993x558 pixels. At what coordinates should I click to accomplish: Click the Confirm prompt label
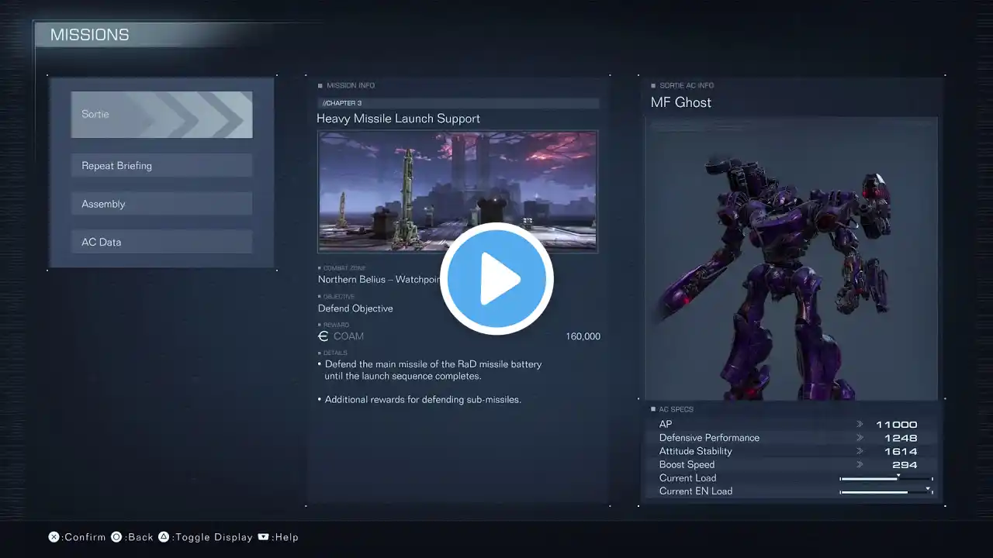click(x=85, y=537)
